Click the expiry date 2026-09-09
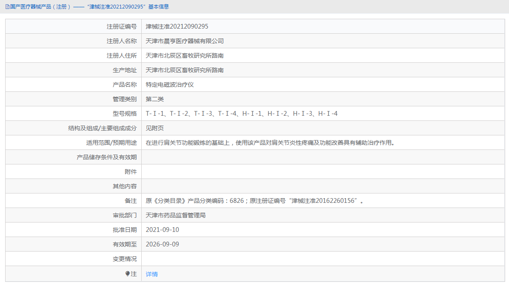Screen dimensions: 509x284 click(162, 244)
